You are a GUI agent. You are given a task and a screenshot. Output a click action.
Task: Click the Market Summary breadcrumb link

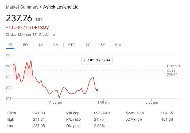(22, 7)
